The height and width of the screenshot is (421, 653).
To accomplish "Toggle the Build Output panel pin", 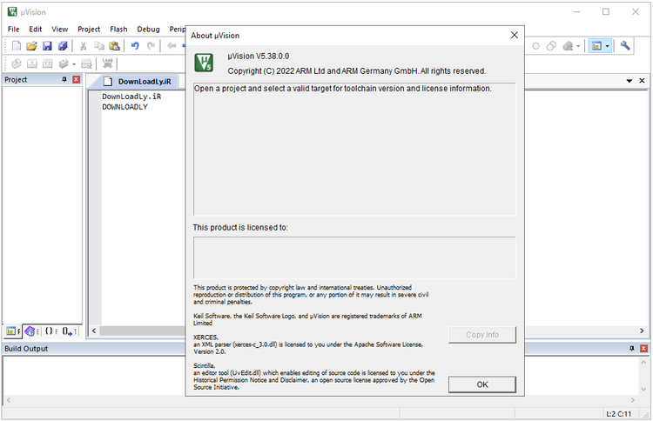I will tap(631, 349).
